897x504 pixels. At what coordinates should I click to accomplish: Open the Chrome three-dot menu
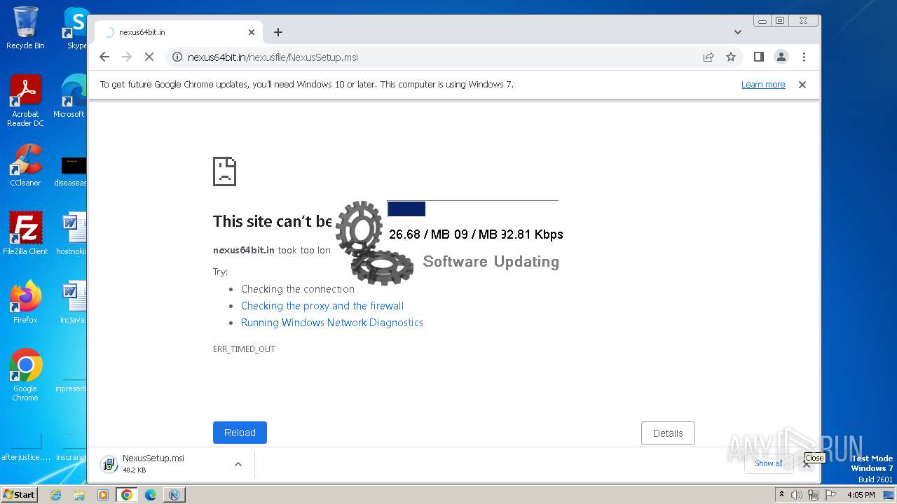(804, 57)
